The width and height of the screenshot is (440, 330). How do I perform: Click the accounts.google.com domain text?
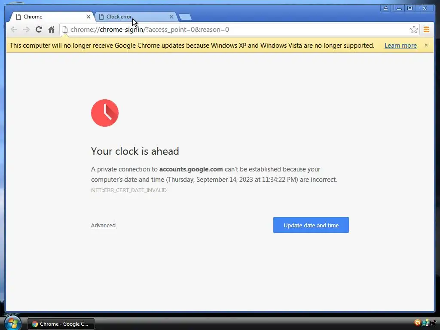(191, 169)
